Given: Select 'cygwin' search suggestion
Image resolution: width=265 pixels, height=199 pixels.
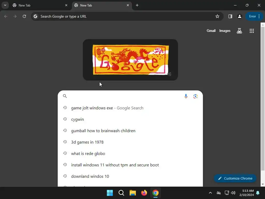Looking at the screenshot, I should point(130,119).
